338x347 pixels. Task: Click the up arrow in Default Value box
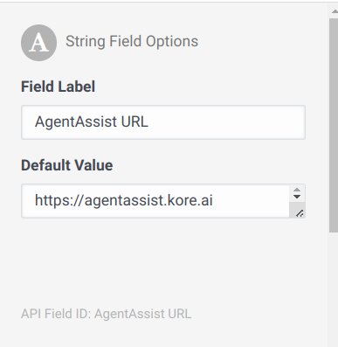[297, 190]
